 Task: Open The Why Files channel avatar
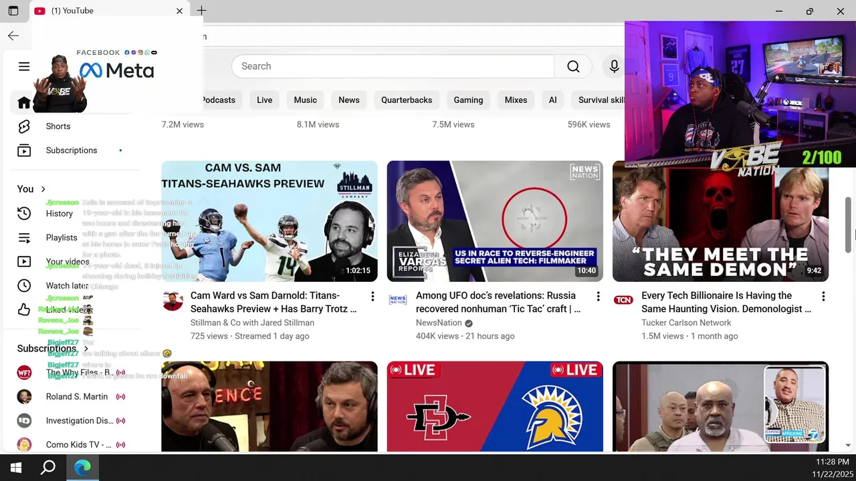point(24,373)
